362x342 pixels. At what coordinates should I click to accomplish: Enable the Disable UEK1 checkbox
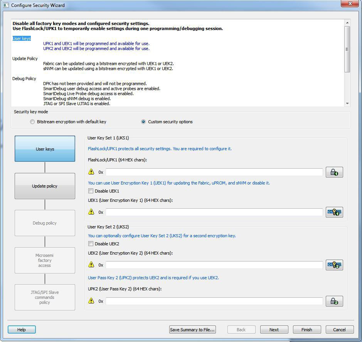91,191
